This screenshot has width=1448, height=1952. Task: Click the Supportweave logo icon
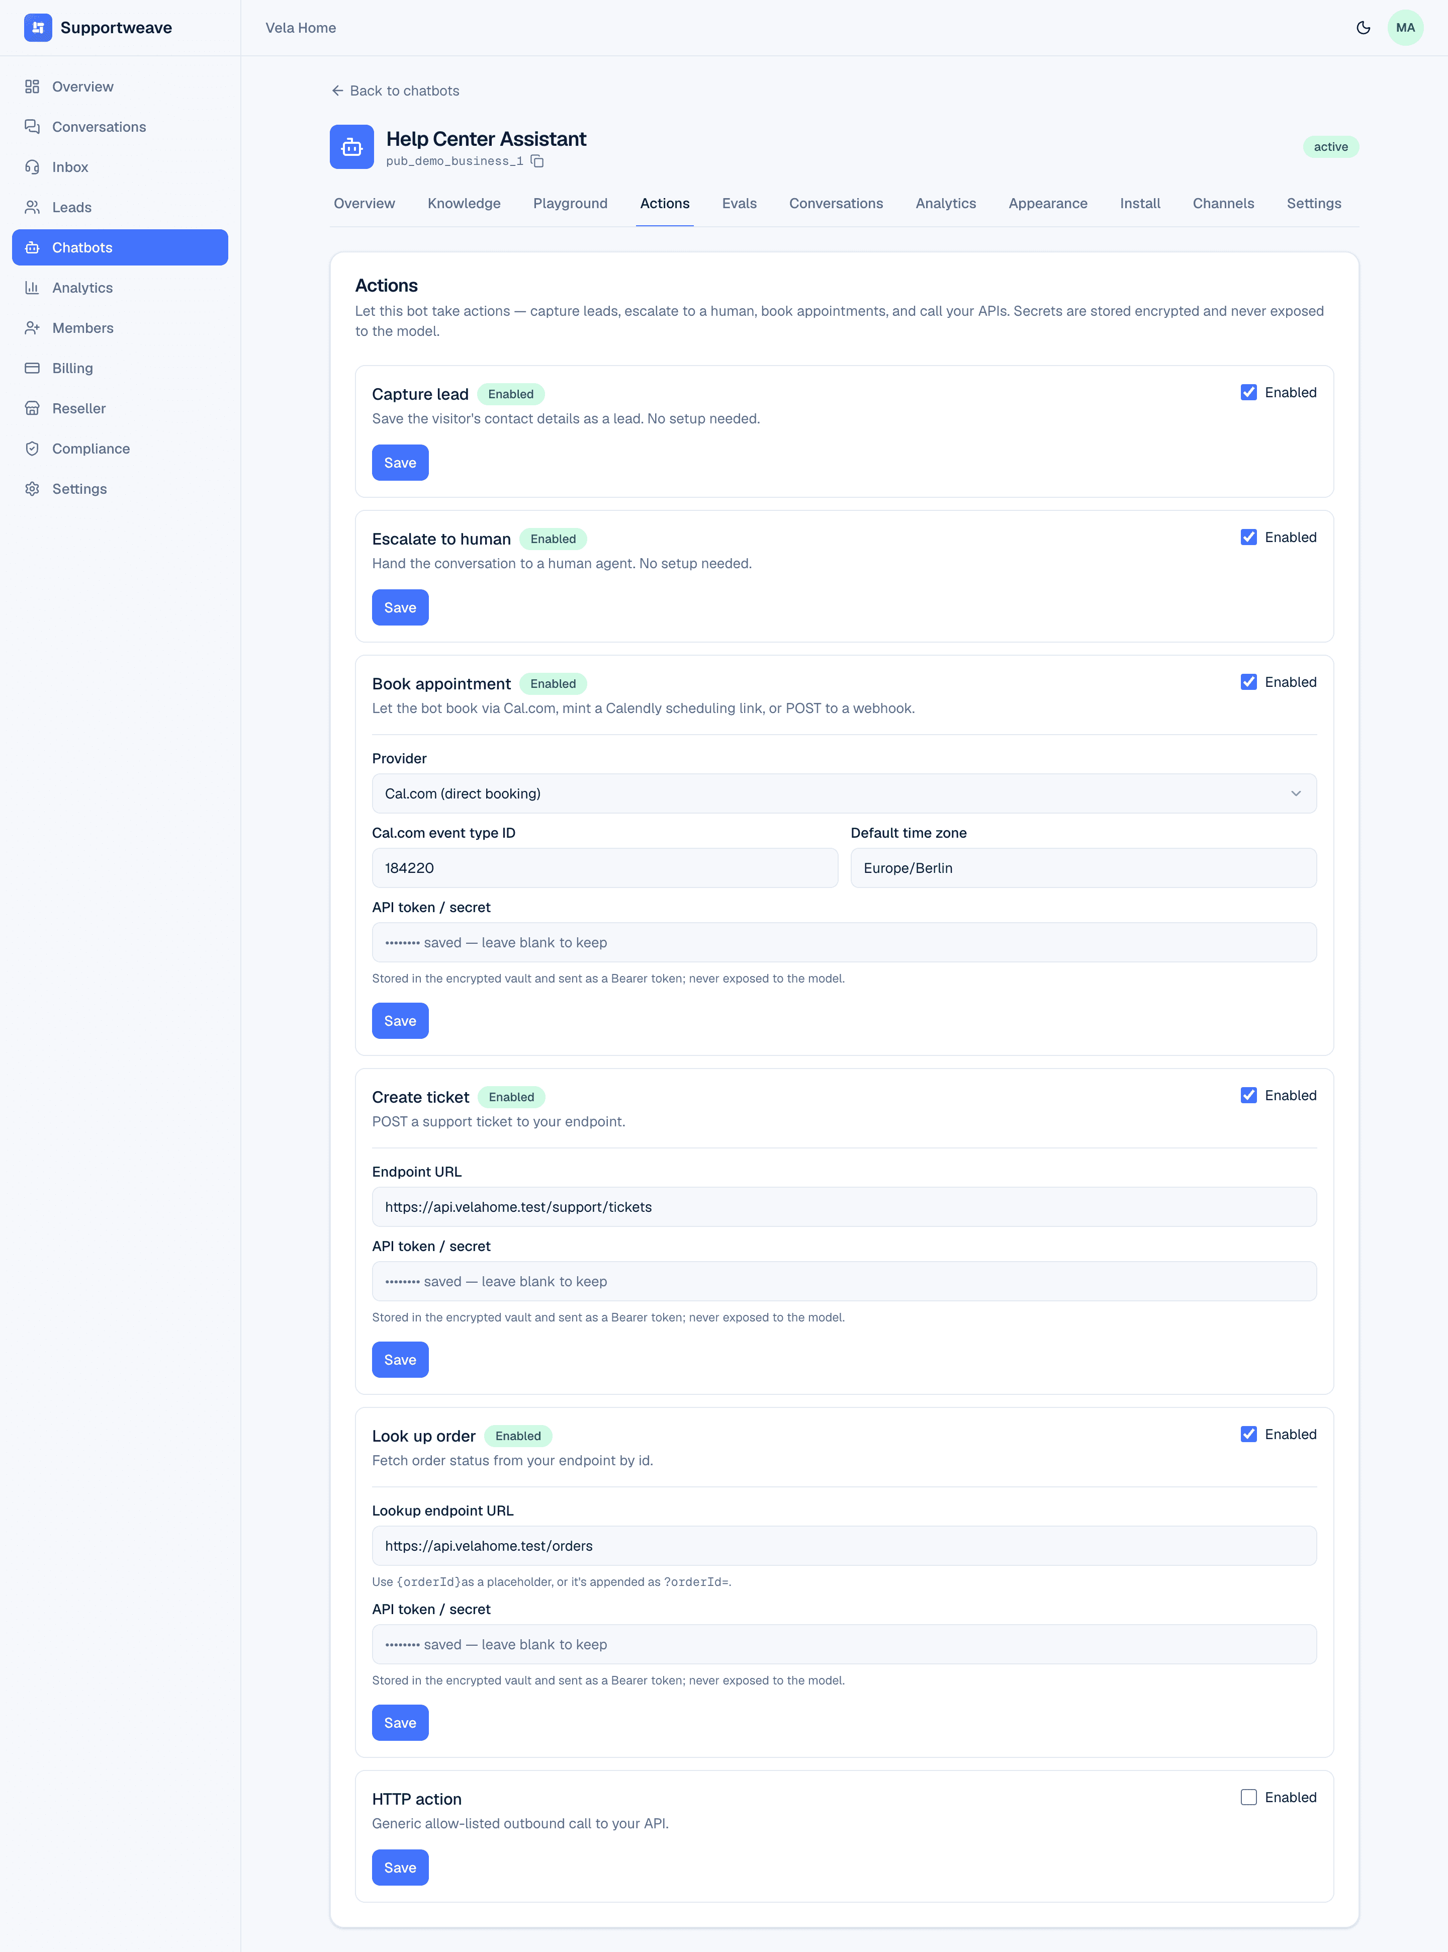pyautogui.click(x=38, y=28)
